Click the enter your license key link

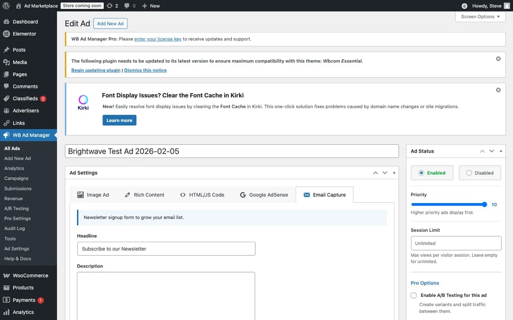coord(158,39)
